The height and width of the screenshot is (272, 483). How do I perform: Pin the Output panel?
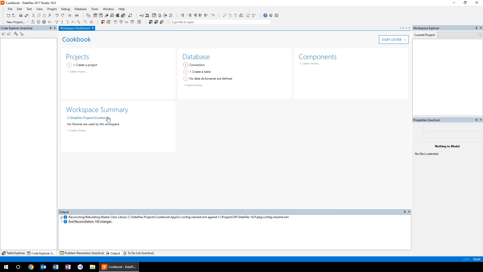[405, 212]
